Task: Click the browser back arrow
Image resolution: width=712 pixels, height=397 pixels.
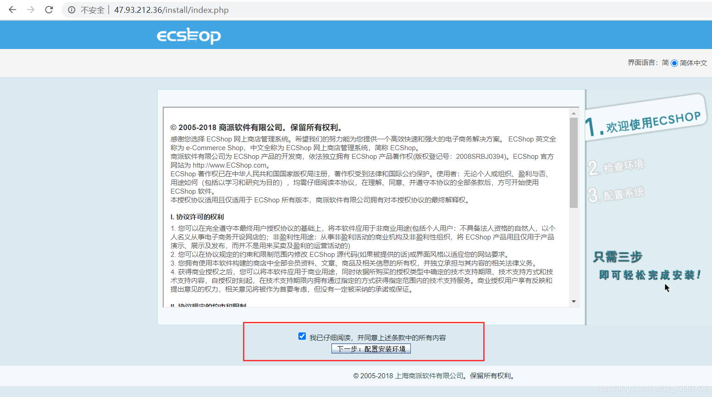Action: coord(12,10)
